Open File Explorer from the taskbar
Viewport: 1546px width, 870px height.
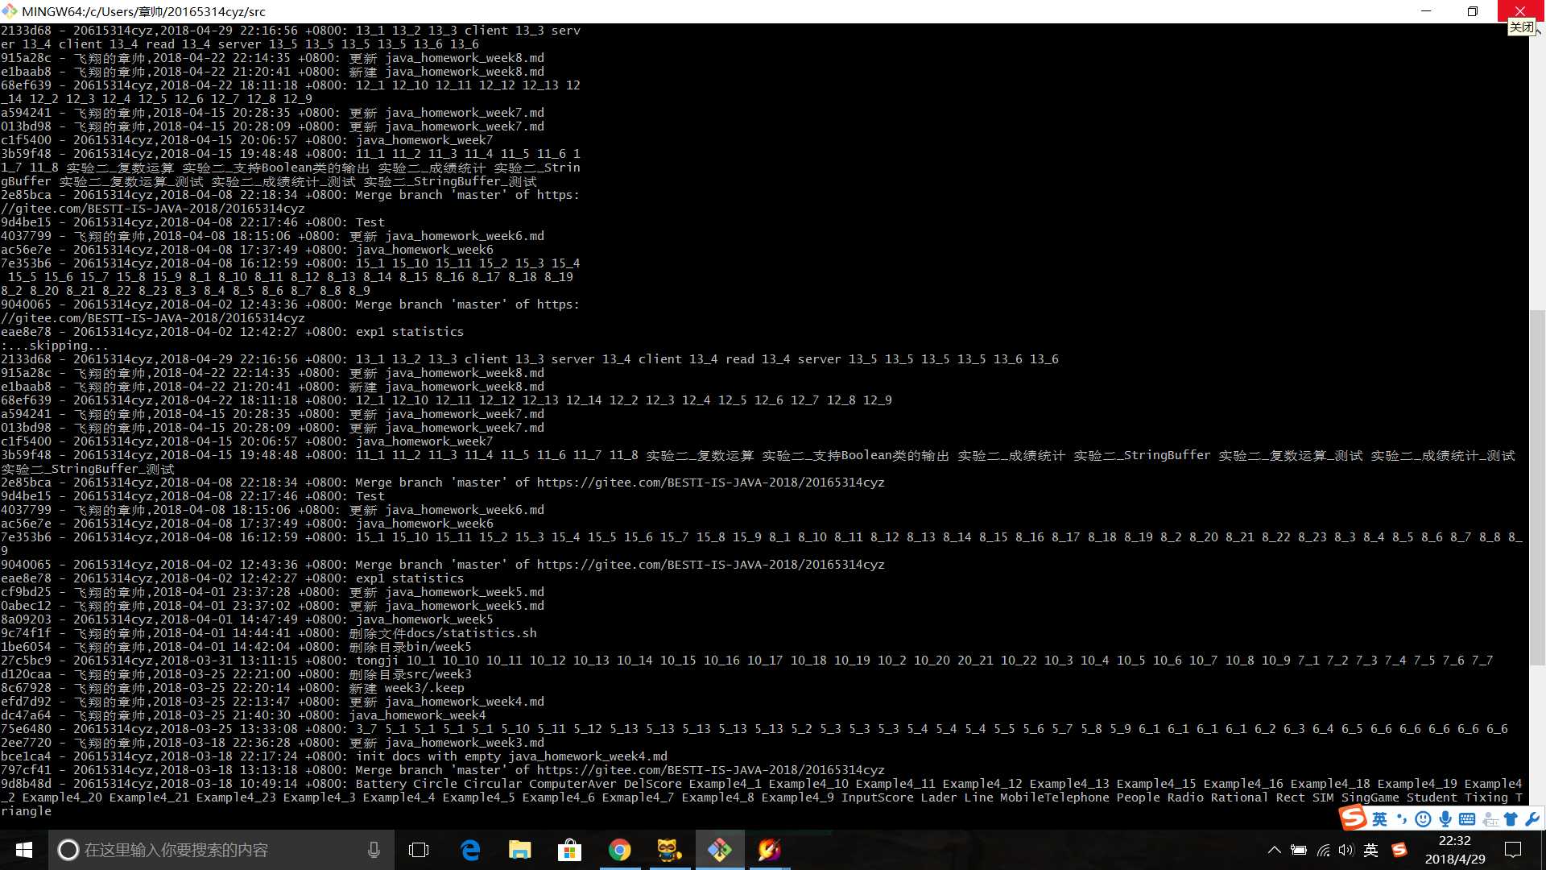(x=519, y=850)
